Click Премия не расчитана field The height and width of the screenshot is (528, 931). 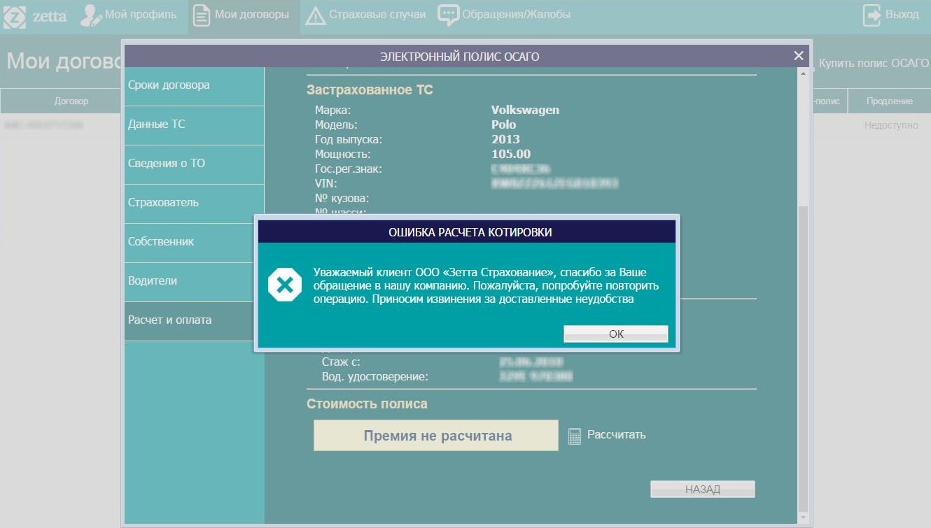point(436,436)
